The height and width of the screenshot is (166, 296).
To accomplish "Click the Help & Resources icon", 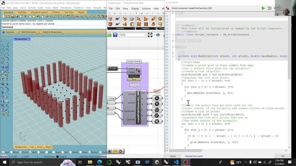I will [x=40, y=32].
